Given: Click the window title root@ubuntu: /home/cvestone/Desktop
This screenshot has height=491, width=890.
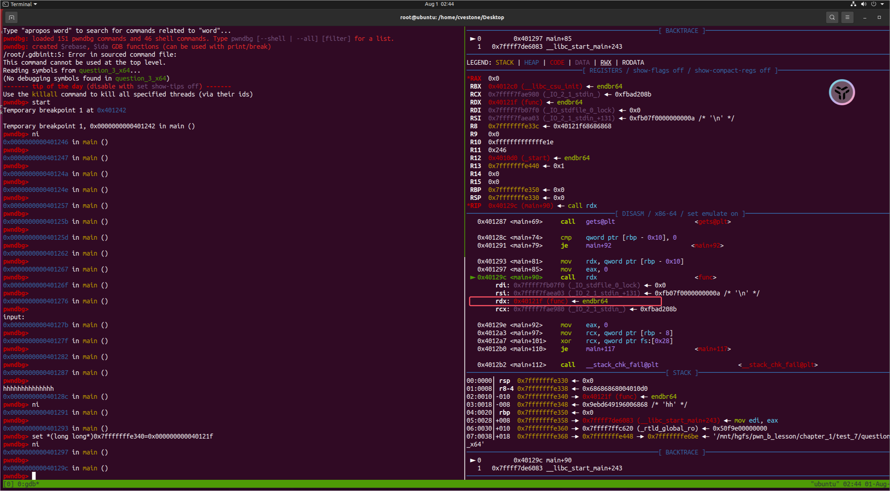Looking at the screenshot, I should pos(452,17).
